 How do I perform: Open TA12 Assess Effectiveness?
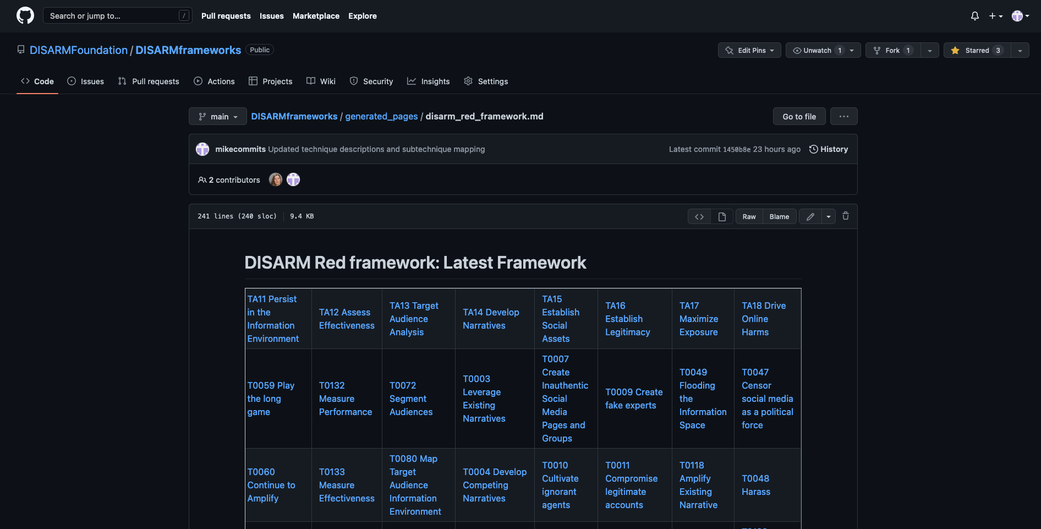tap(347, 319)
